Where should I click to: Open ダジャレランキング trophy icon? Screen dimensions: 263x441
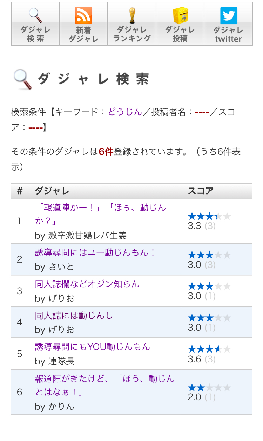point(132,15)
